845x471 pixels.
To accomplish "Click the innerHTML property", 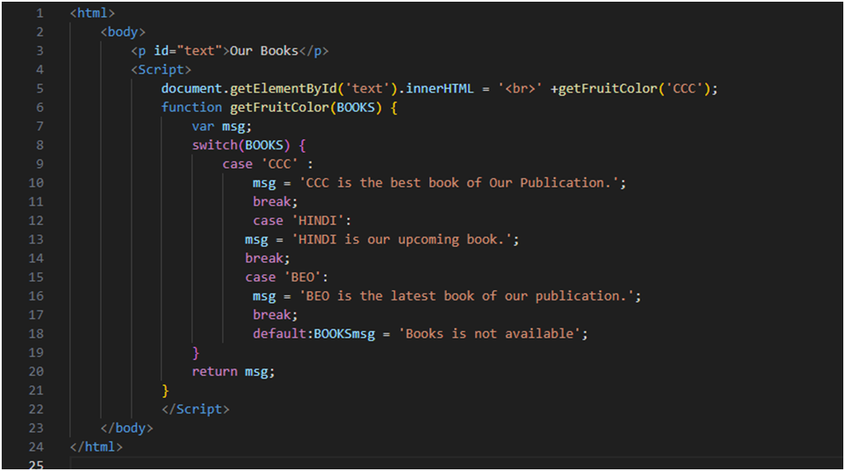I will point(439,88).
